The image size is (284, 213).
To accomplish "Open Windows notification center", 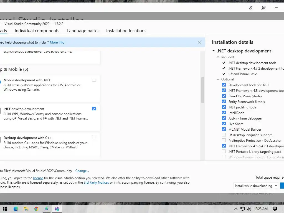I will (275, 209).
